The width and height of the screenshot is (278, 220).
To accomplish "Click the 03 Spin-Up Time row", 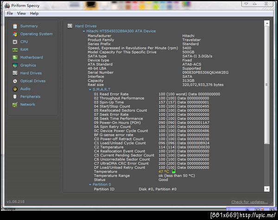I will pyautogui.click(x=152, y=102).
